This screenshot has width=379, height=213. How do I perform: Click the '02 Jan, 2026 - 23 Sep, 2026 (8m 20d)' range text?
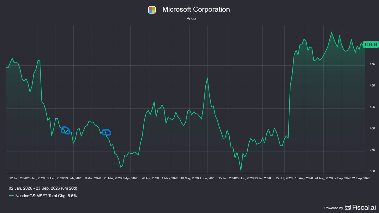(x=43, y=188)
